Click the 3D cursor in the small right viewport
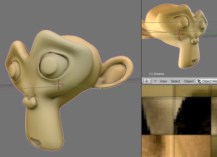The image size is (217, 157). tap(179, 34)
